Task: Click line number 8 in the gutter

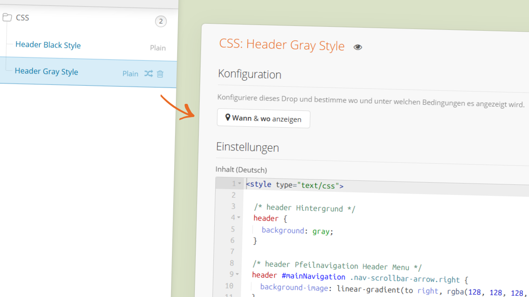Action: click(x=232, y=263)
